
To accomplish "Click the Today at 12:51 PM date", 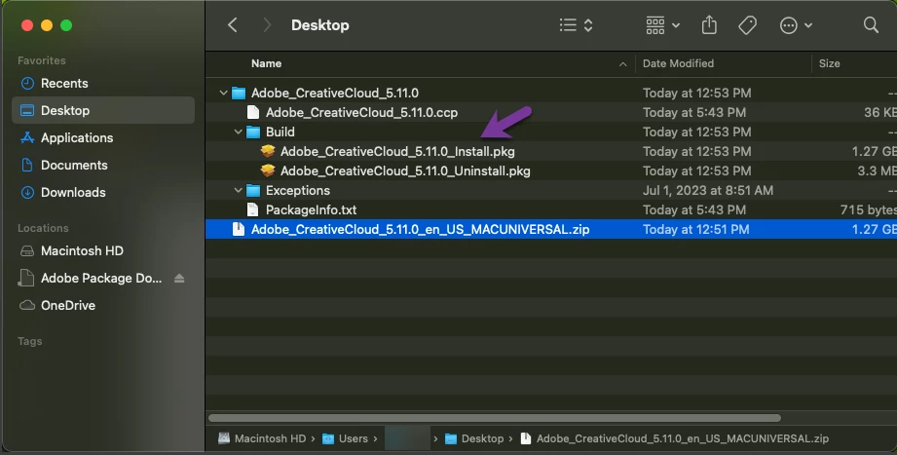I will click(x=695, y=229).
